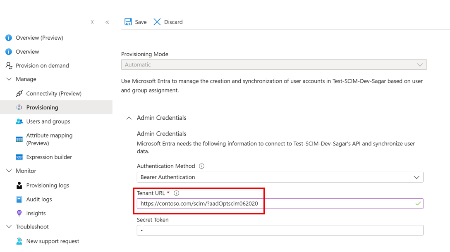Click the Provisioning logs icon
This screenshot has width=450, height=252.
click(19, 185)
